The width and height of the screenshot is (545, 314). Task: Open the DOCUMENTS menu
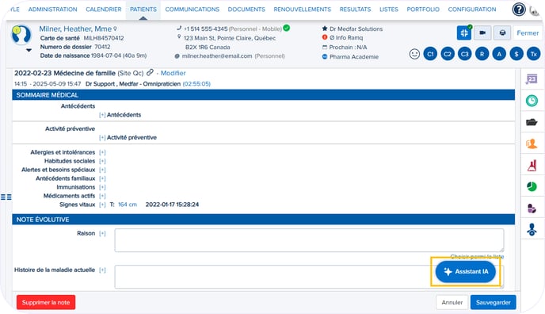coord(246,10)
